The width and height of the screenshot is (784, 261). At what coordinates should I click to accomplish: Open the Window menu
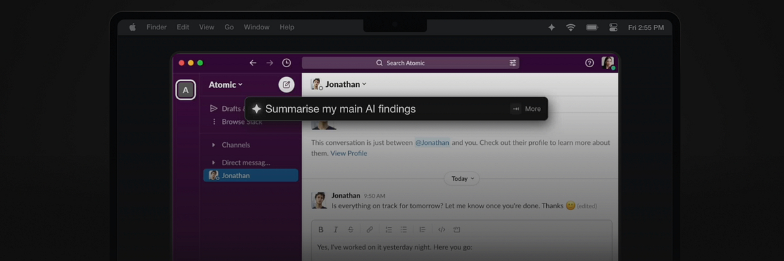coord(257,27)
